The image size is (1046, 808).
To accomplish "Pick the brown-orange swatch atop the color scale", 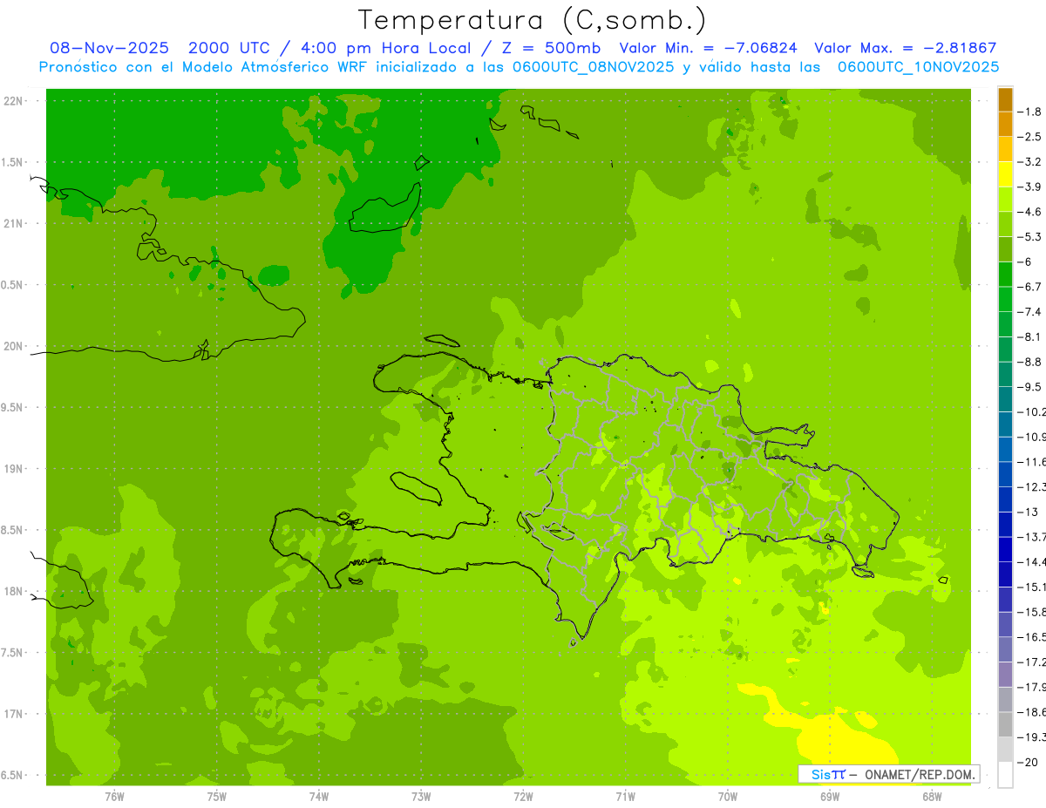I will tap(1005, 100).
